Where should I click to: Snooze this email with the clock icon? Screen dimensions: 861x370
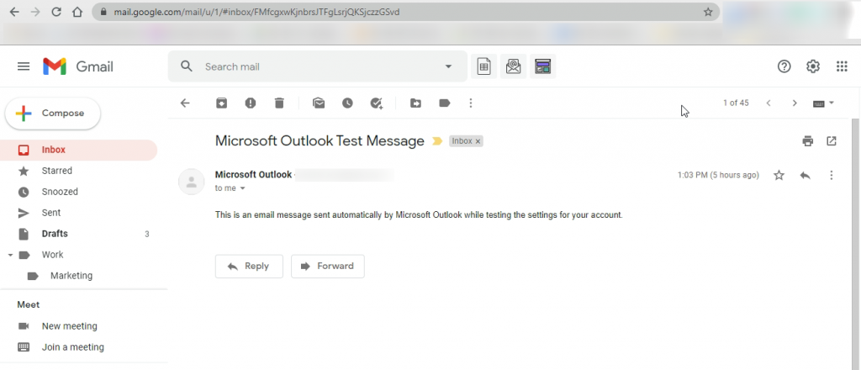pos(347,103)
